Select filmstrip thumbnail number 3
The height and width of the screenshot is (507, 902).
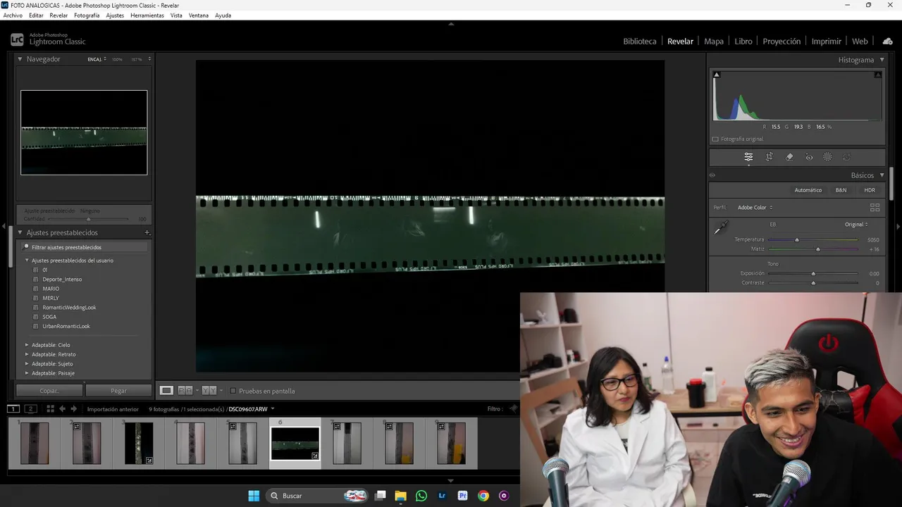coord(139,443)
